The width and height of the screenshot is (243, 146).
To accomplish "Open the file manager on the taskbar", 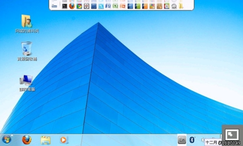I will coord(46,140).
